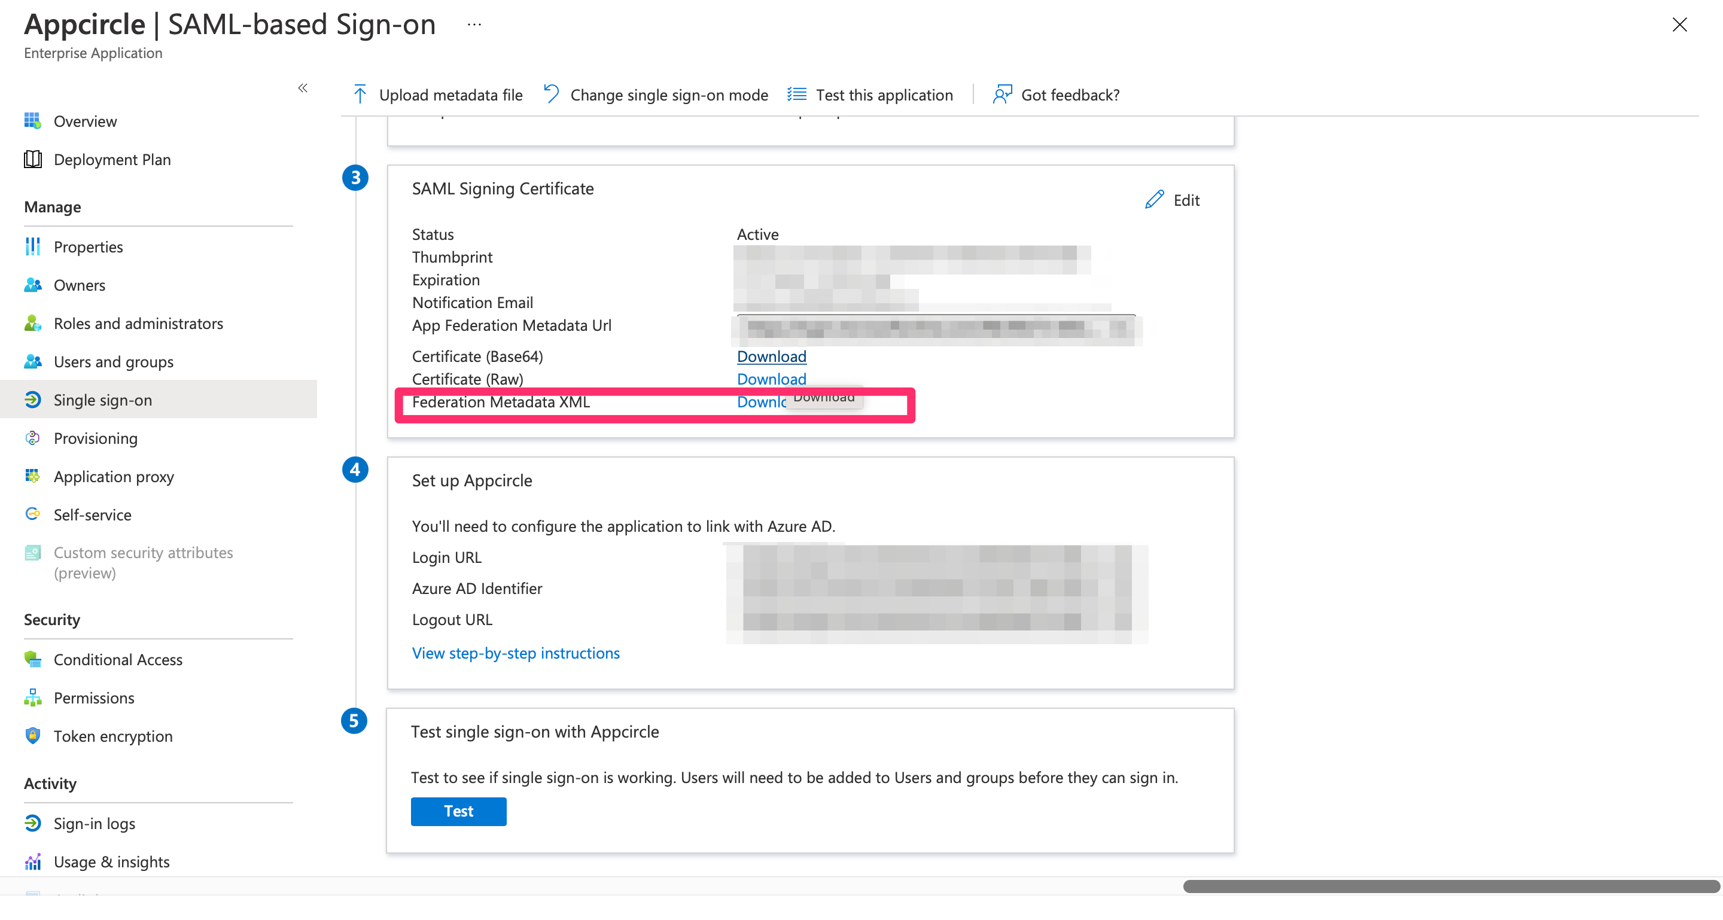Edit the SAML Signing Certificate

point(1173,199)
